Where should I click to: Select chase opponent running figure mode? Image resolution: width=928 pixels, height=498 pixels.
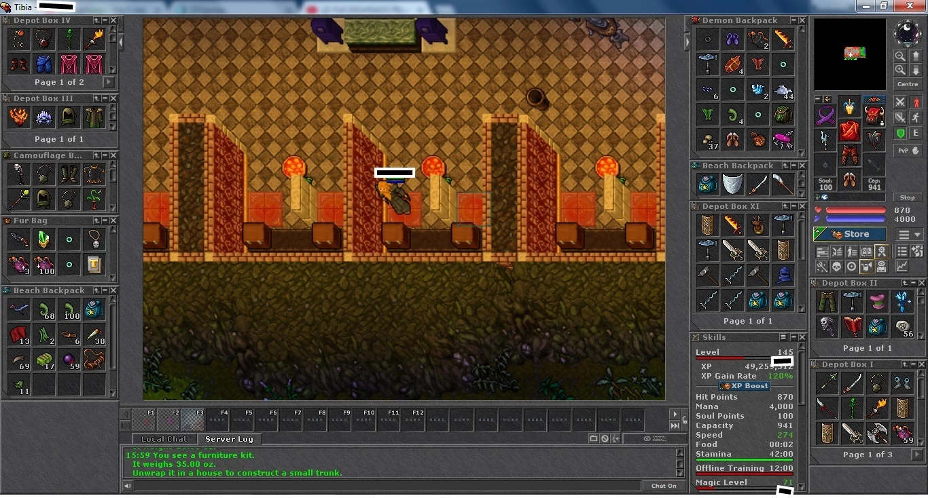(x=916, y=118)
